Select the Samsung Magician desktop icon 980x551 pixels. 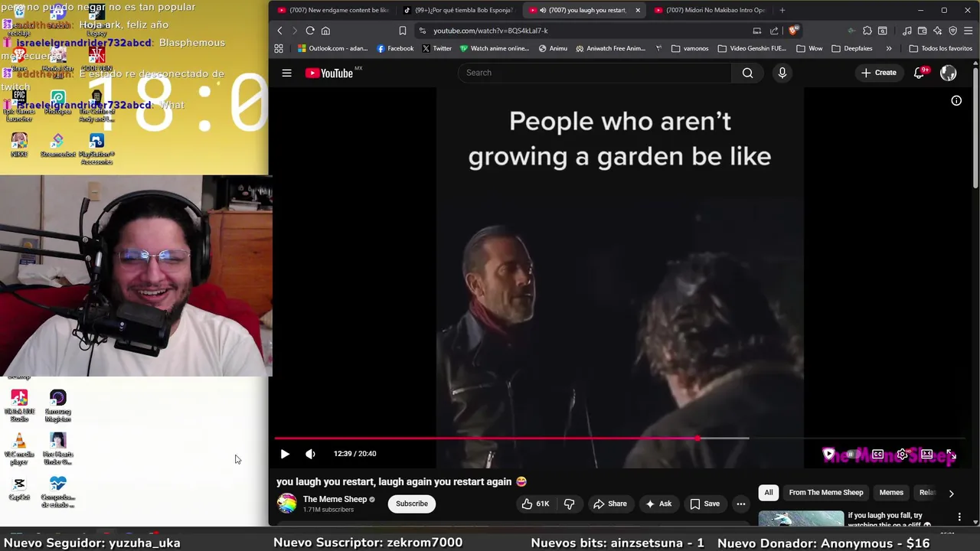[x=58, y=406]
